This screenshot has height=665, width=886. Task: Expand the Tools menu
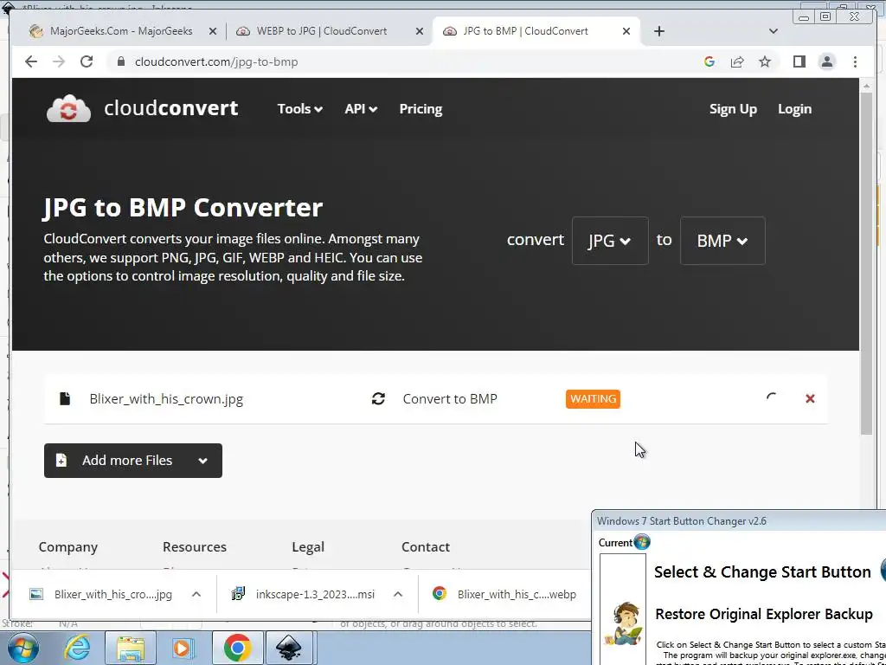[x=299, y=108]
